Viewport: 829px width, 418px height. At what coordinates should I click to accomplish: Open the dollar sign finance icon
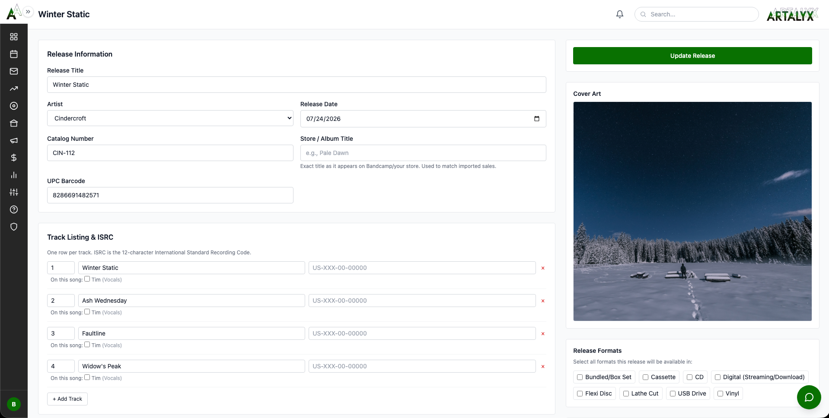[x=14, y=158]
